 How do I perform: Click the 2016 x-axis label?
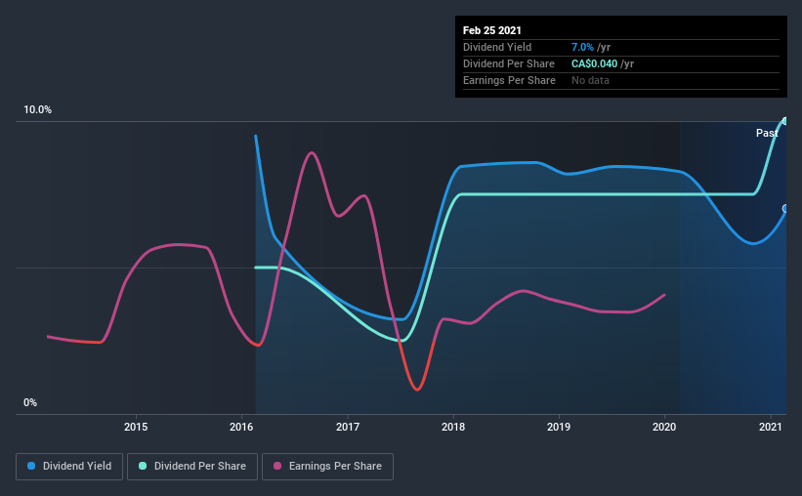241,427
